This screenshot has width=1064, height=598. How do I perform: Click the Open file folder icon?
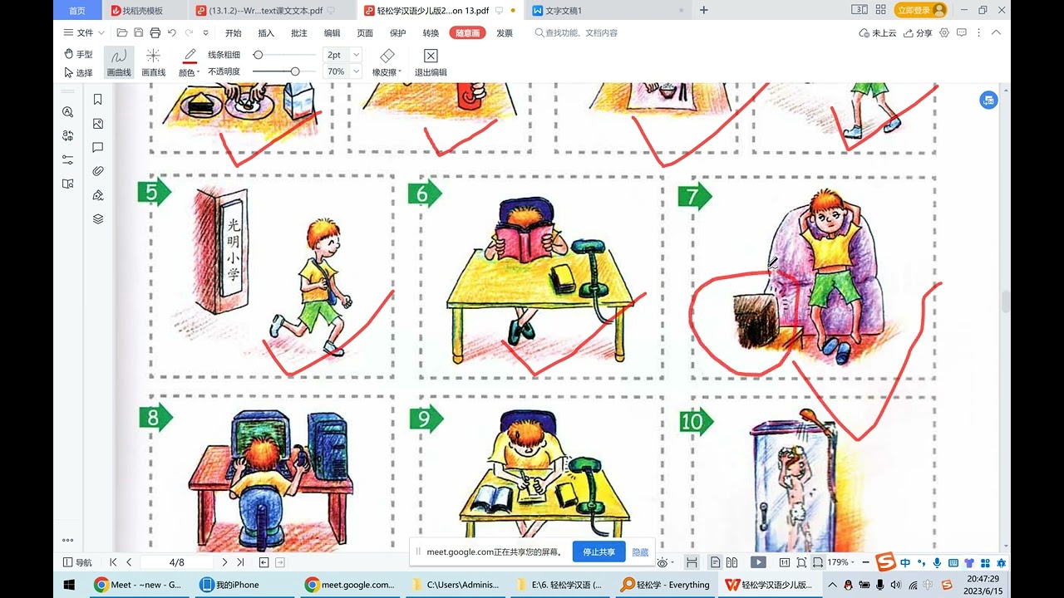click(122, 33)
